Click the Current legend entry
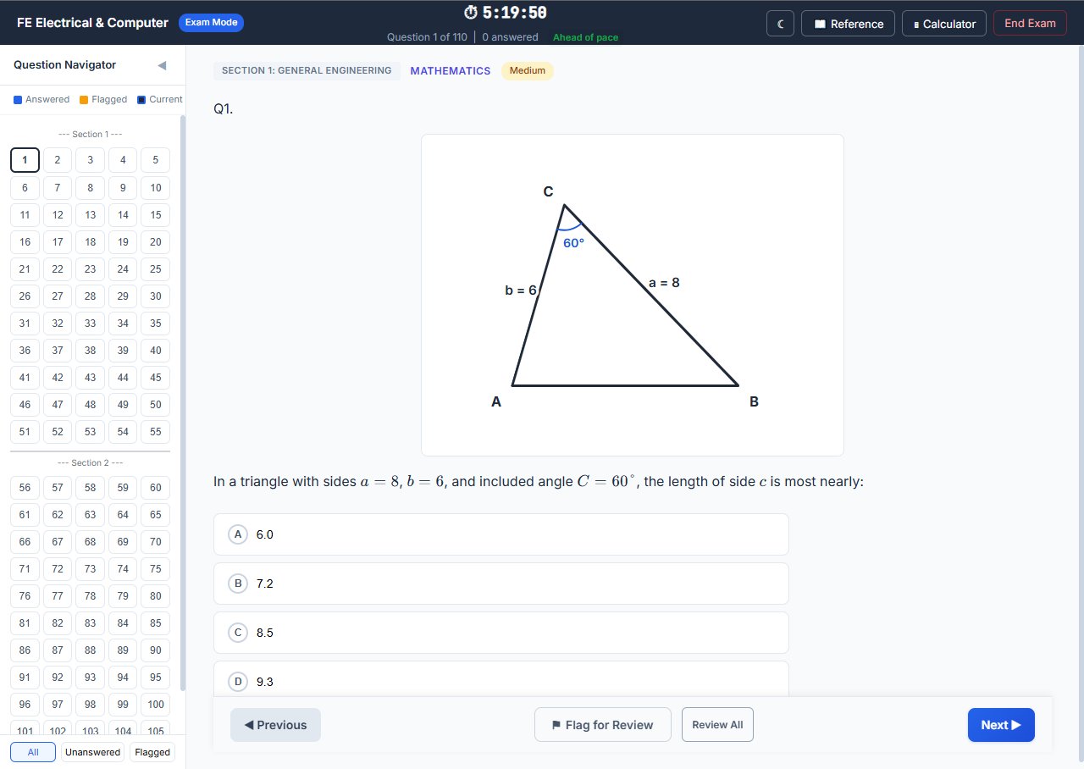This screenshot has width=1084, height=769. click(160, 100)
